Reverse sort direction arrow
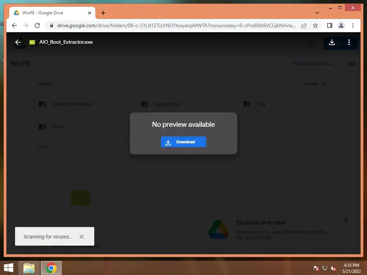 (324, 83)
